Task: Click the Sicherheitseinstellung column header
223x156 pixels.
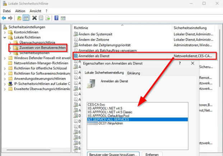Action: tap(190, 28)
